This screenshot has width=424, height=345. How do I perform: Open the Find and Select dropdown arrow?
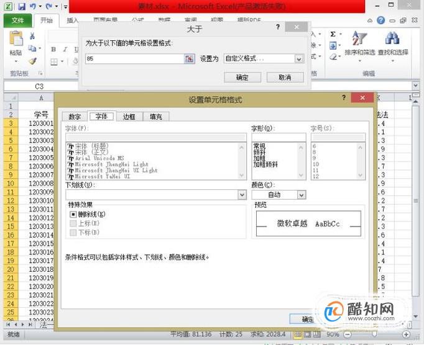[393, 61]
